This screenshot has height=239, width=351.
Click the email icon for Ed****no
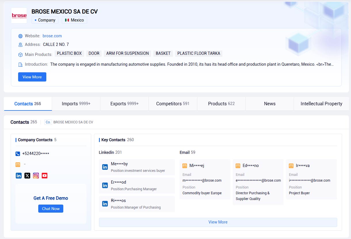point(238,166)
